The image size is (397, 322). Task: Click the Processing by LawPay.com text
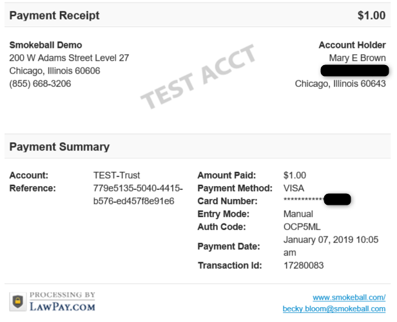tap(63, 301)
